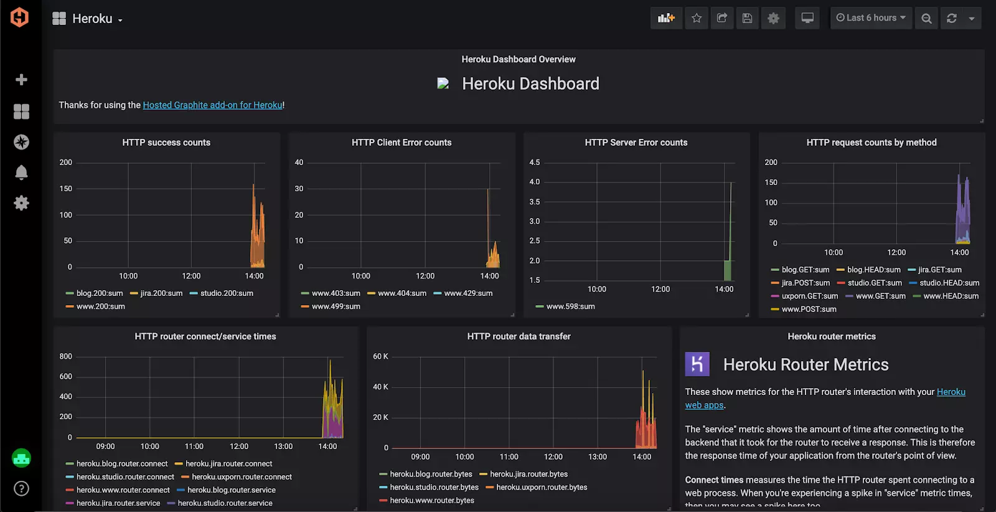Refresh the dashboard

[x=952, y=18]
